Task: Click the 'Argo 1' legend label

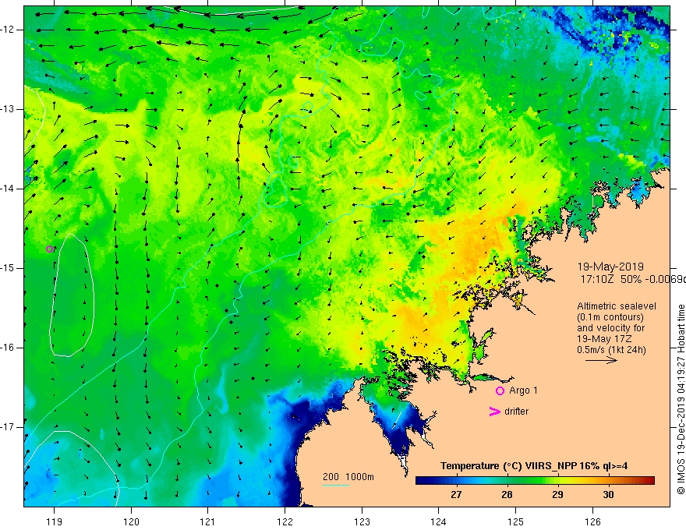Action: click(x=523, y=390)
